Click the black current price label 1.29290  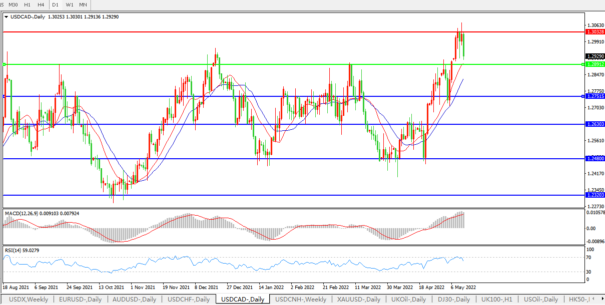tap(594, 56)
